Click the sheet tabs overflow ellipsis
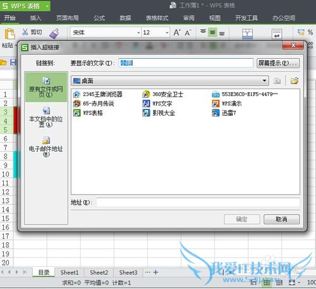Screen dimensions: 316x289 point(147,272)
